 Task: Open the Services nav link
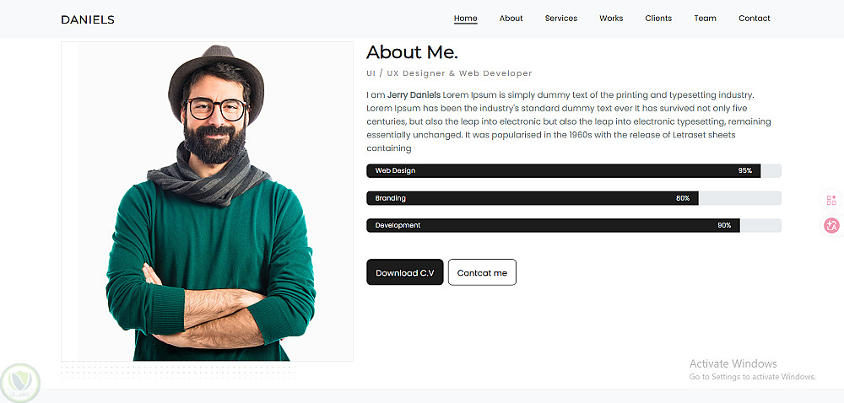(561, 19)
